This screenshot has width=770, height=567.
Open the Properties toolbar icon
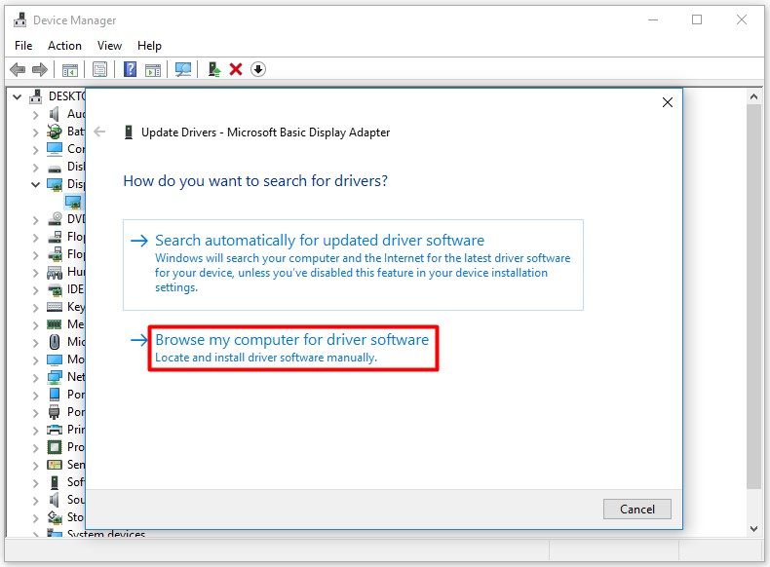99,70
